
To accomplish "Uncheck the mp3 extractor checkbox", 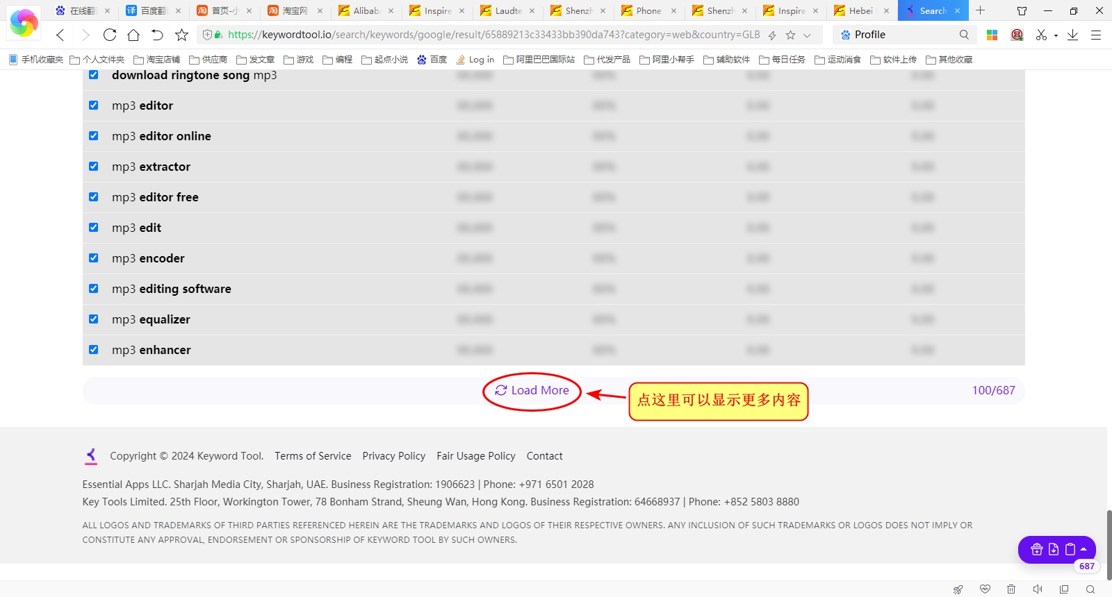I will (94, 167).
